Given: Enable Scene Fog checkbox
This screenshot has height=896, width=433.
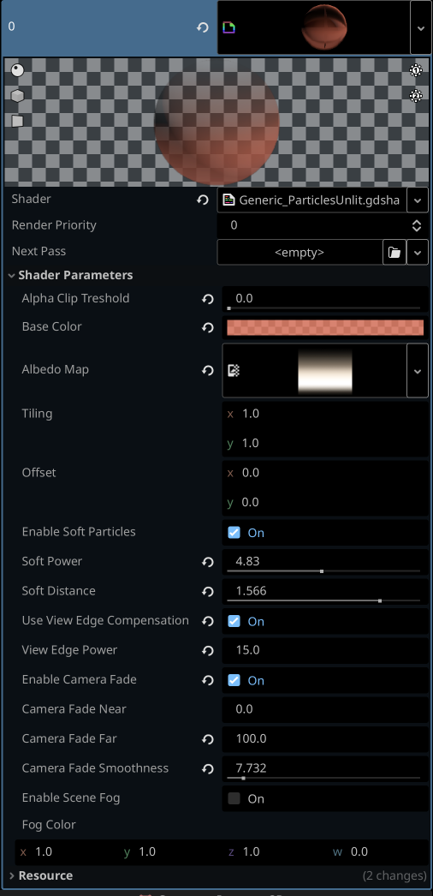Looking at the screenshot, I should [234, 798].
